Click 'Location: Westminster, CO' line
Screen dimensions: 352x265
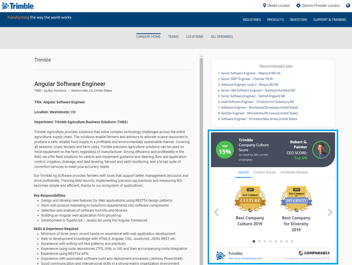pos(55,112)
